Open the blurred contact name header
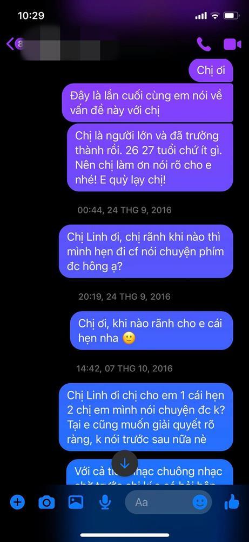The height and width of the screenshot is (542, 249). point(64,44)
